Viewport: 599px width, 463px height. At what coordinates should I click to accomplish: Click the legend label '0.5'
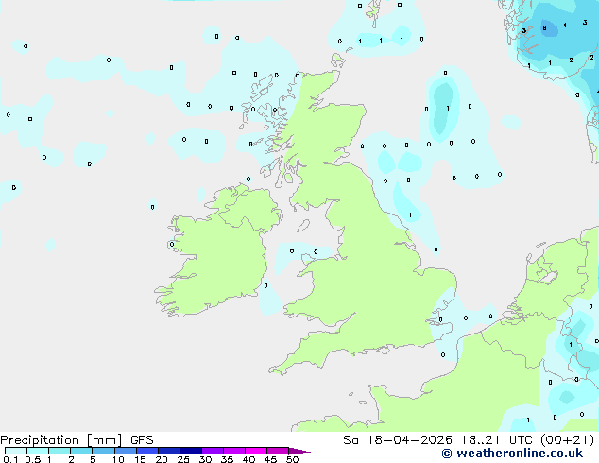click(x=33, y=459)
